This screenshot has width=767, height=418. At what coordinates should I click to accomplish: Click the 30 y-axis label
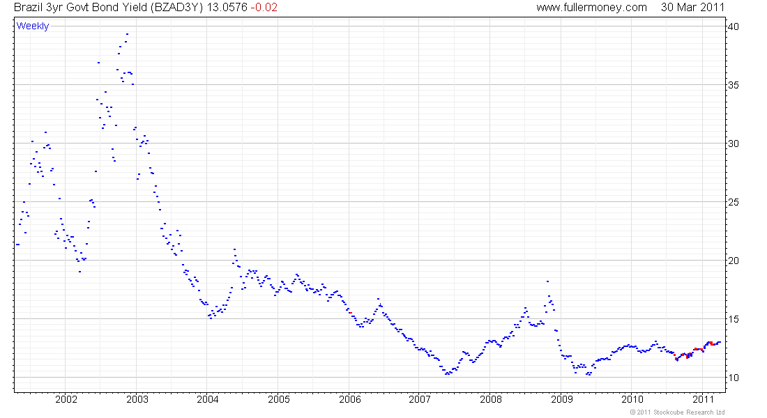click(734, 144)
